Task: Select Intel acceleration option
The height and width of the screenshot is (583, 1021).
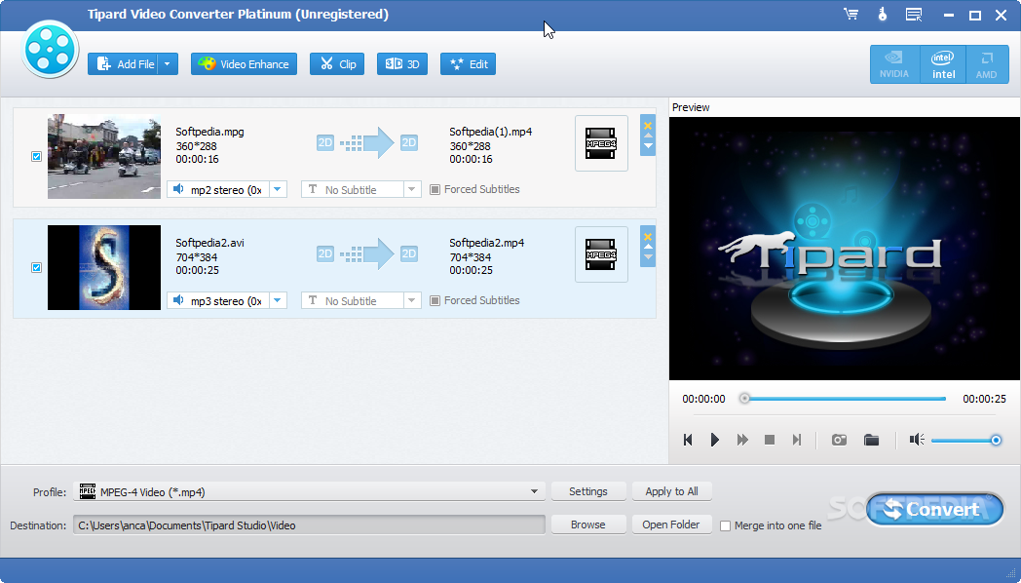Action: click(943, 64)
